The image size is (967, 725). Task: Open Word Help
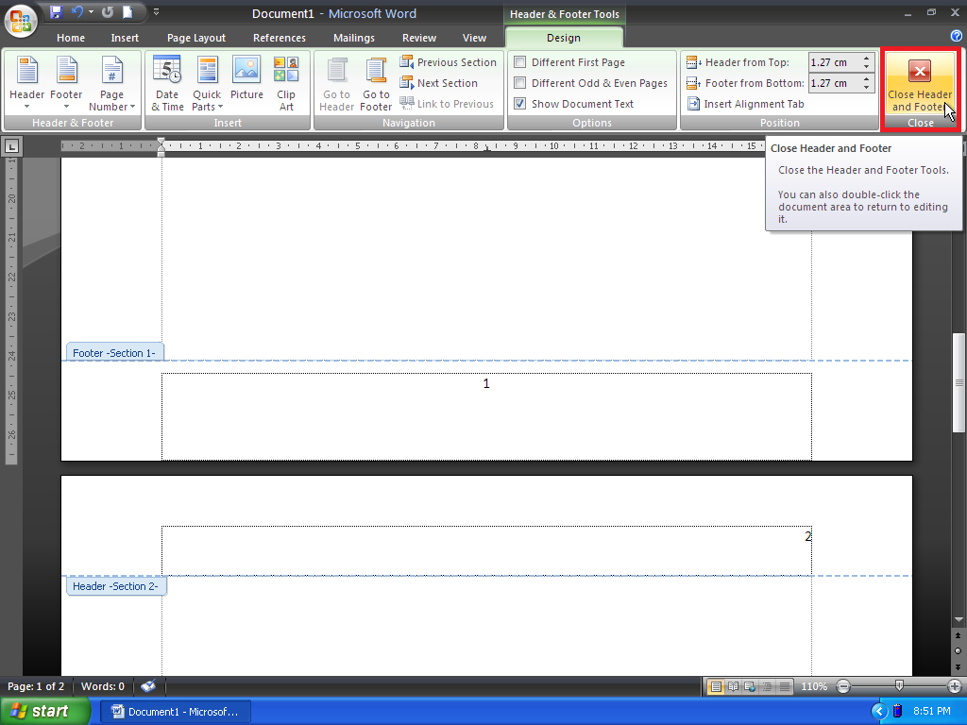click(956, 37)
